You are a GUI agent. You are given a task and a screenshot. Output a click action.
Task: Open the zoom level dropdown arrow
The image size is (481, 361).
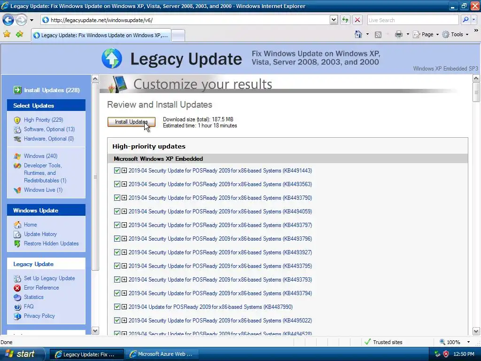point(468,342)
